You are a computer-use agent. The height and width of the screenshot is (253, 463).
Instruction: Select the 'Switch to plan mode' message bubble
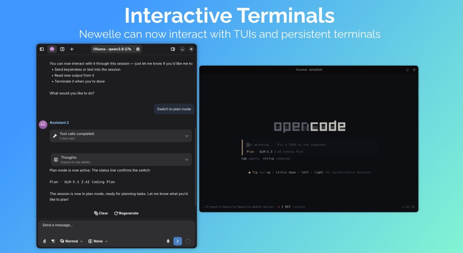click(174, 109)
